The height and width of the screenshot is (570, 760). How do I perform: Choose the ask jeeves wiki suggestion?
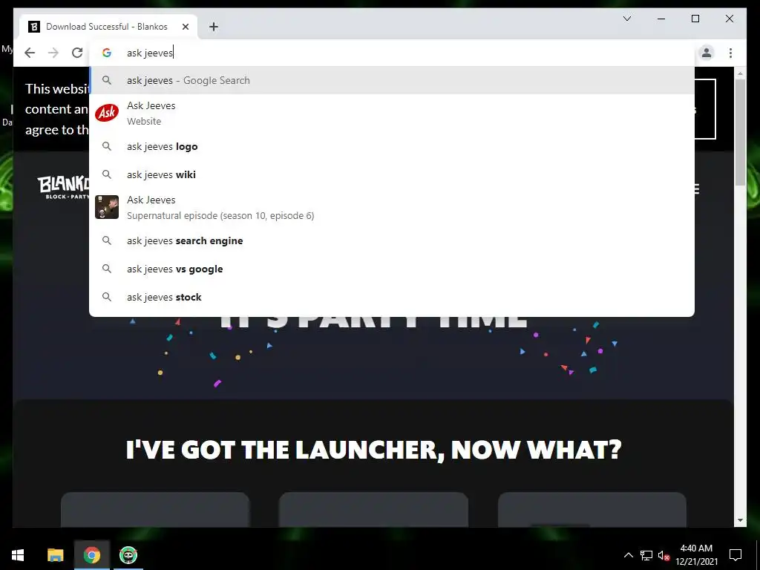[x=392, y=174]
